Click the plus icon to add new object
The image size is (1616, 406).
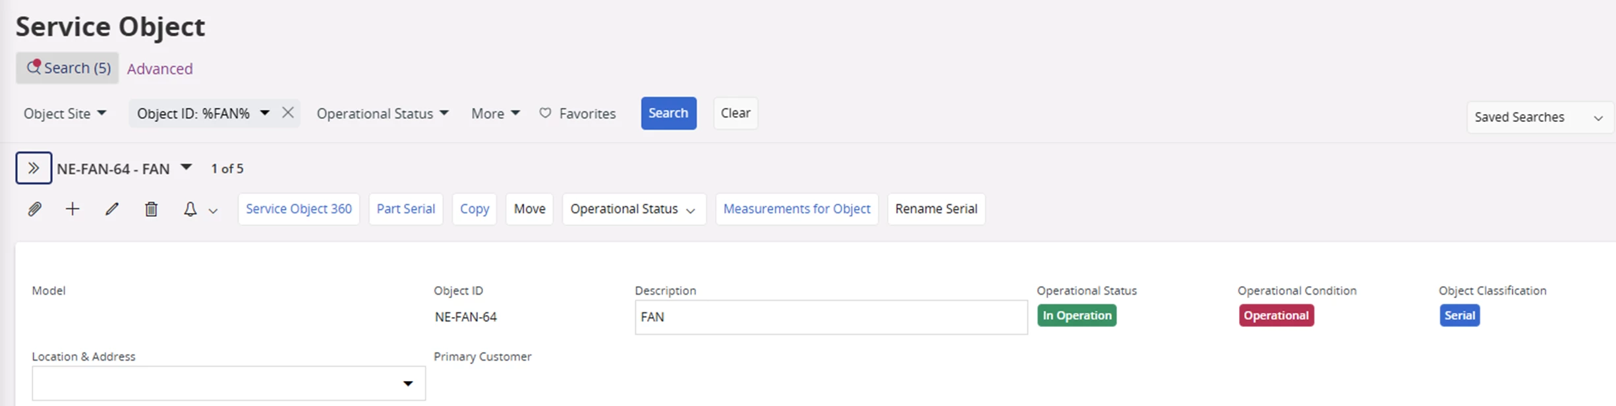(72, 209)
